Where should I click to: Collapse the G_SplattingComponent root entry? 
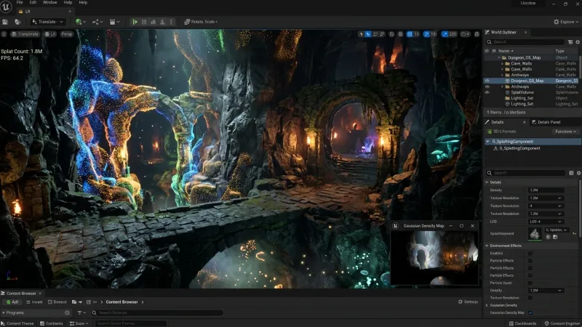pyautogui.click(x=487, y=142)
